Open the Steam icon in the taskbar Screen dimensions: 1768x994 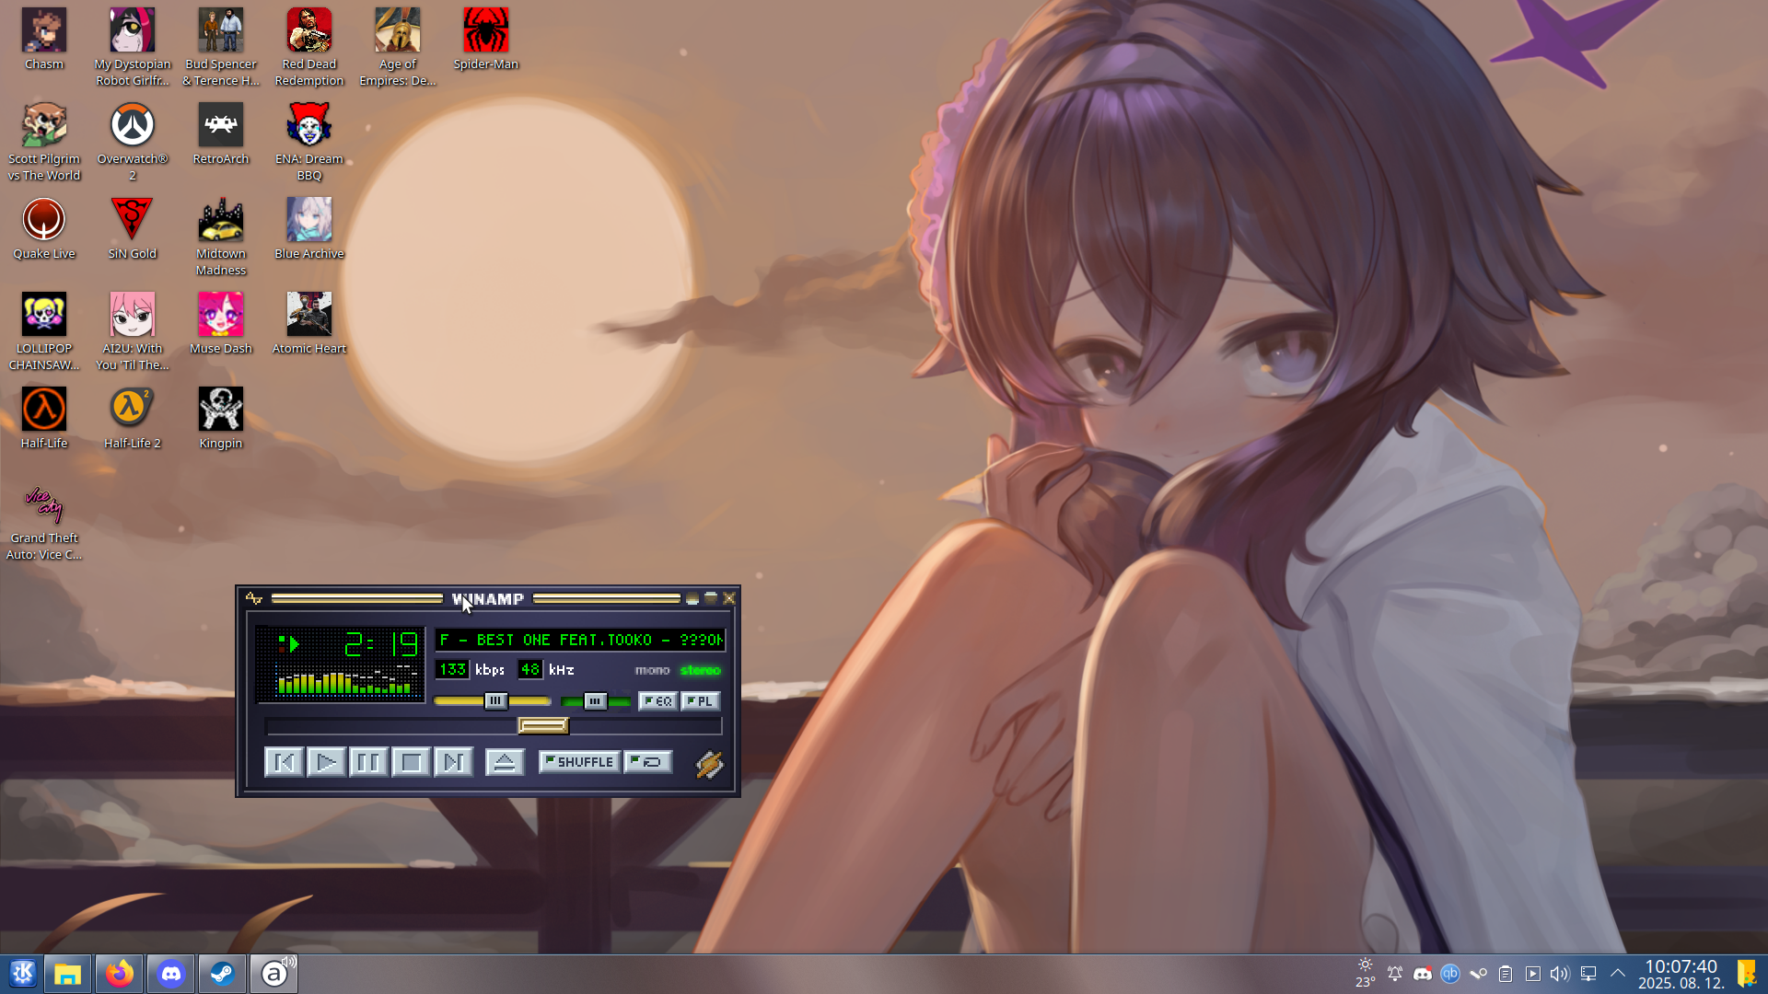point(222,974)
